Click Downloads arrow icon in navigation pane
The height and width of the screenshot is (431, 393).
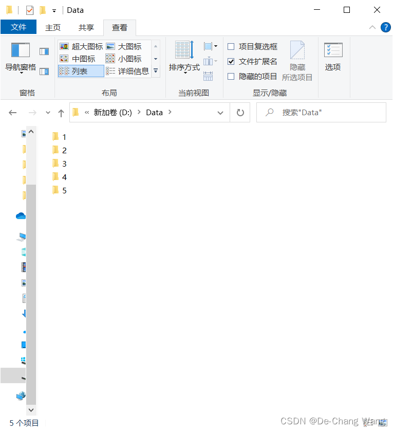point(24,313)
